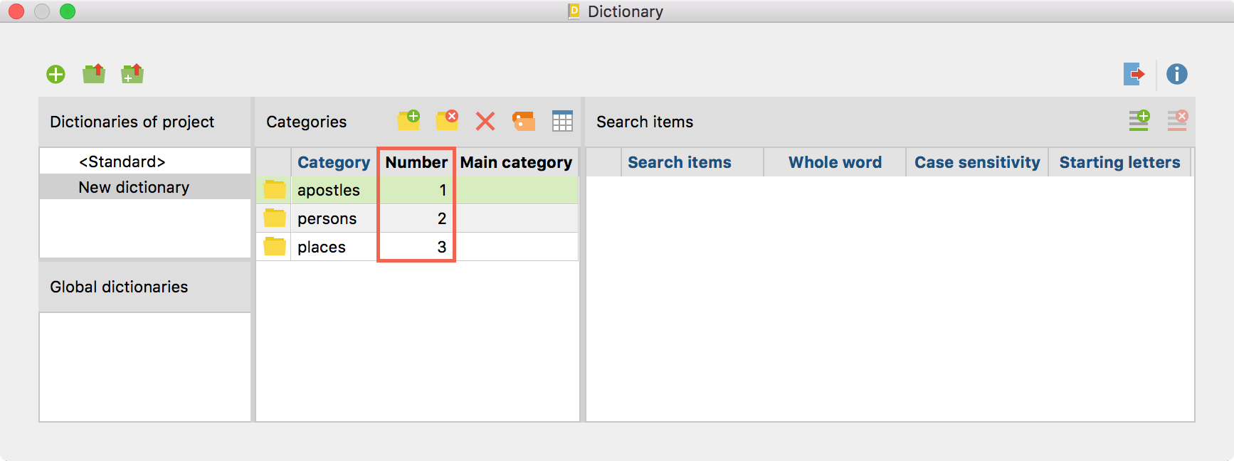Select the persons category row
This screenshot has width=1234, height=461.
click(x=417, y=218)
